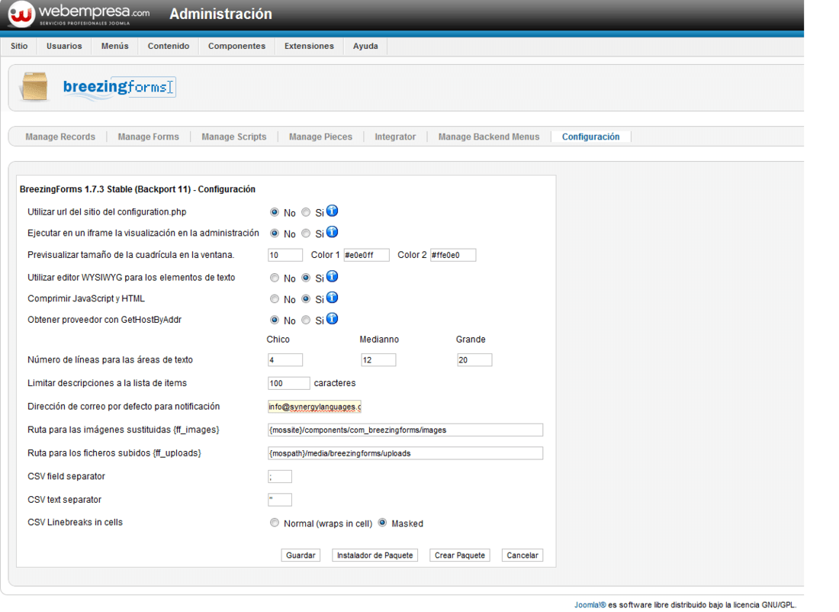
Task: Choose Masked CSV linebreaks option
Action: pyautogui.click(x=382, y=523)
